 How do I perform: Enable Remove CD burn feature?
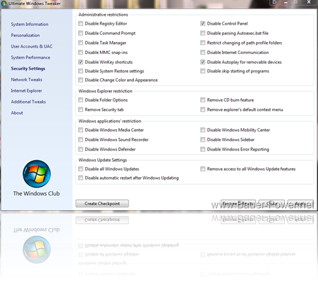(x=203, y=100)
